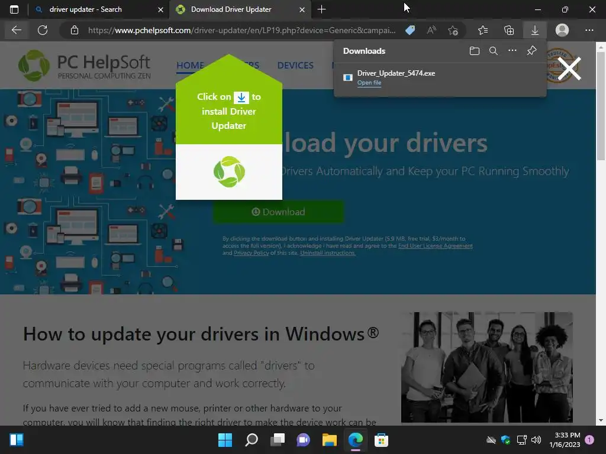The height and width of the screenshot is (454, 606).
Task: Click the page vertical scrollbar thumb
Action: pos(601,105)
